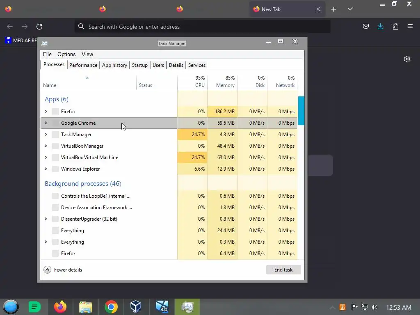
Task: Switch to the Details tab
Action: coord(176,65)
